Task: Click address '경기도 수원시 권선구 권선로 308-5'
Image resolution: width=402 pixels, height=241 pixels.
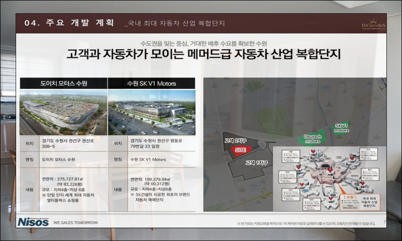Action: coord(68,144)
